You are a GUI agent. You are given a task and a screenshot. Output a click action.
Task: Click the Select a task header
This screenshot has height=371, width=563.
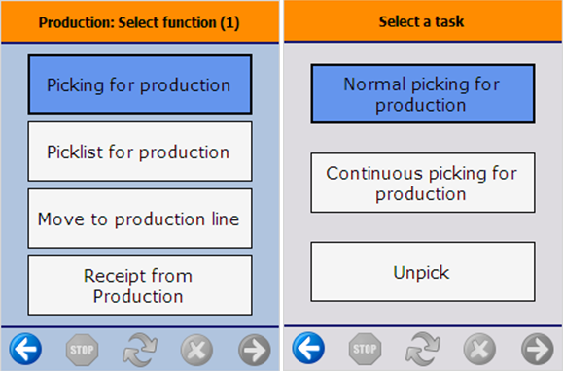pyautogui.click(x=423, y=21)
